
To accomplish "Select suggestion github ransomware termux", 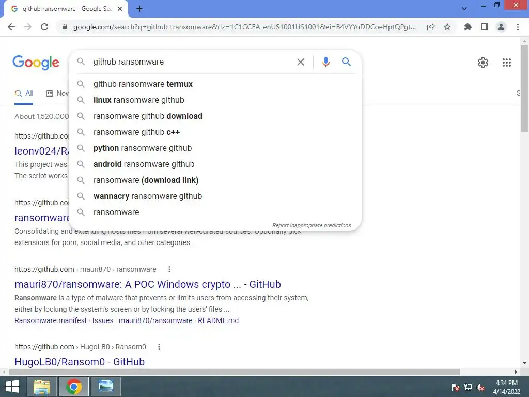I will (215, 84).
